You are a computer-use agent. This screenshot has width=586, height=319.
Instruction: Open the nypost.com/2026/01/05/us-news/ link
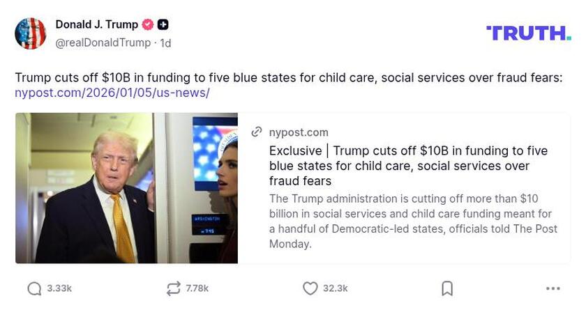(x=112, y=93)
